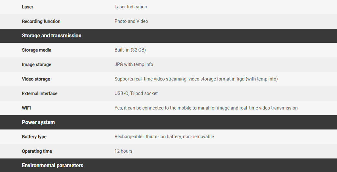
Task: Select the 'Battery type' label
Action: click(x=34, y=137)
